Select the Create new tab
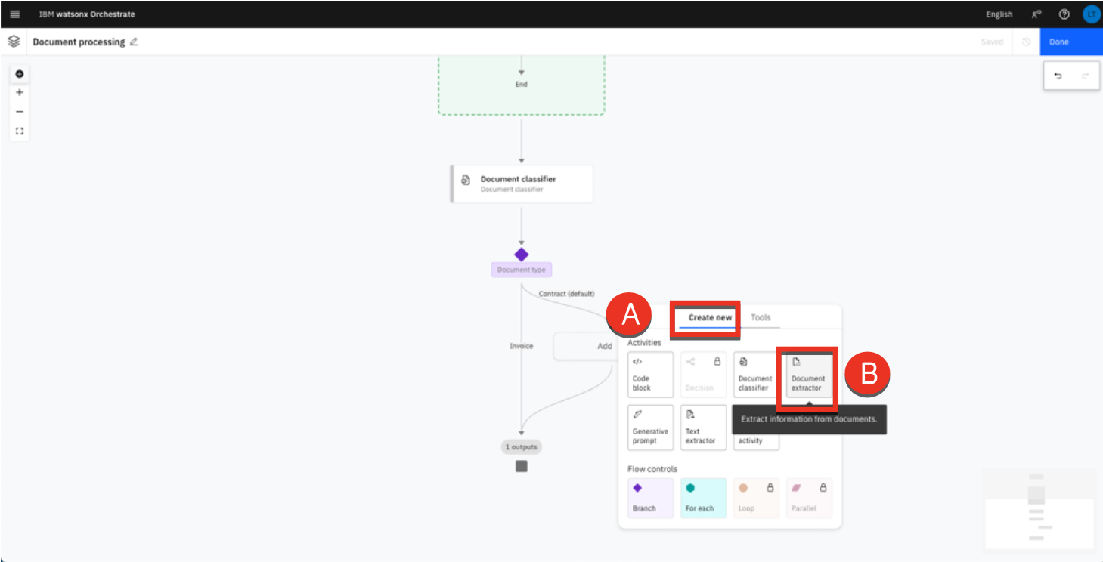Screen dimensions: 1103x562 click(x=710, y=317)
